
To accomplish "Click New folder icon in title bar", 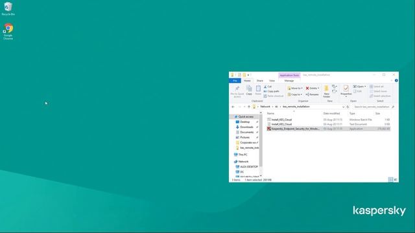I will [244, 75].
